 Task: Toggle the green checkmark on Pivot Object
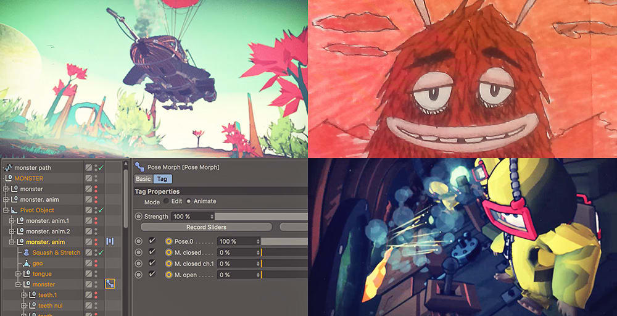101,210
